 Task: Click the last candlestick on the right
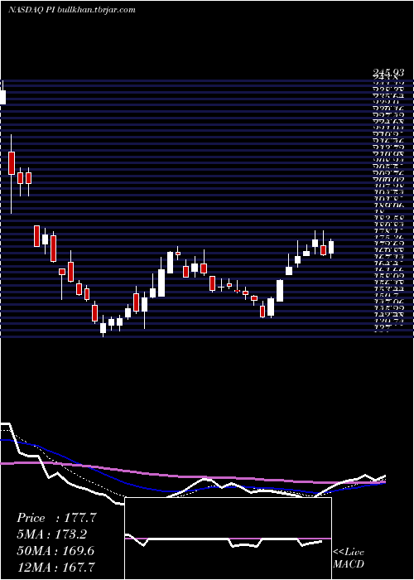click(331, 247)
